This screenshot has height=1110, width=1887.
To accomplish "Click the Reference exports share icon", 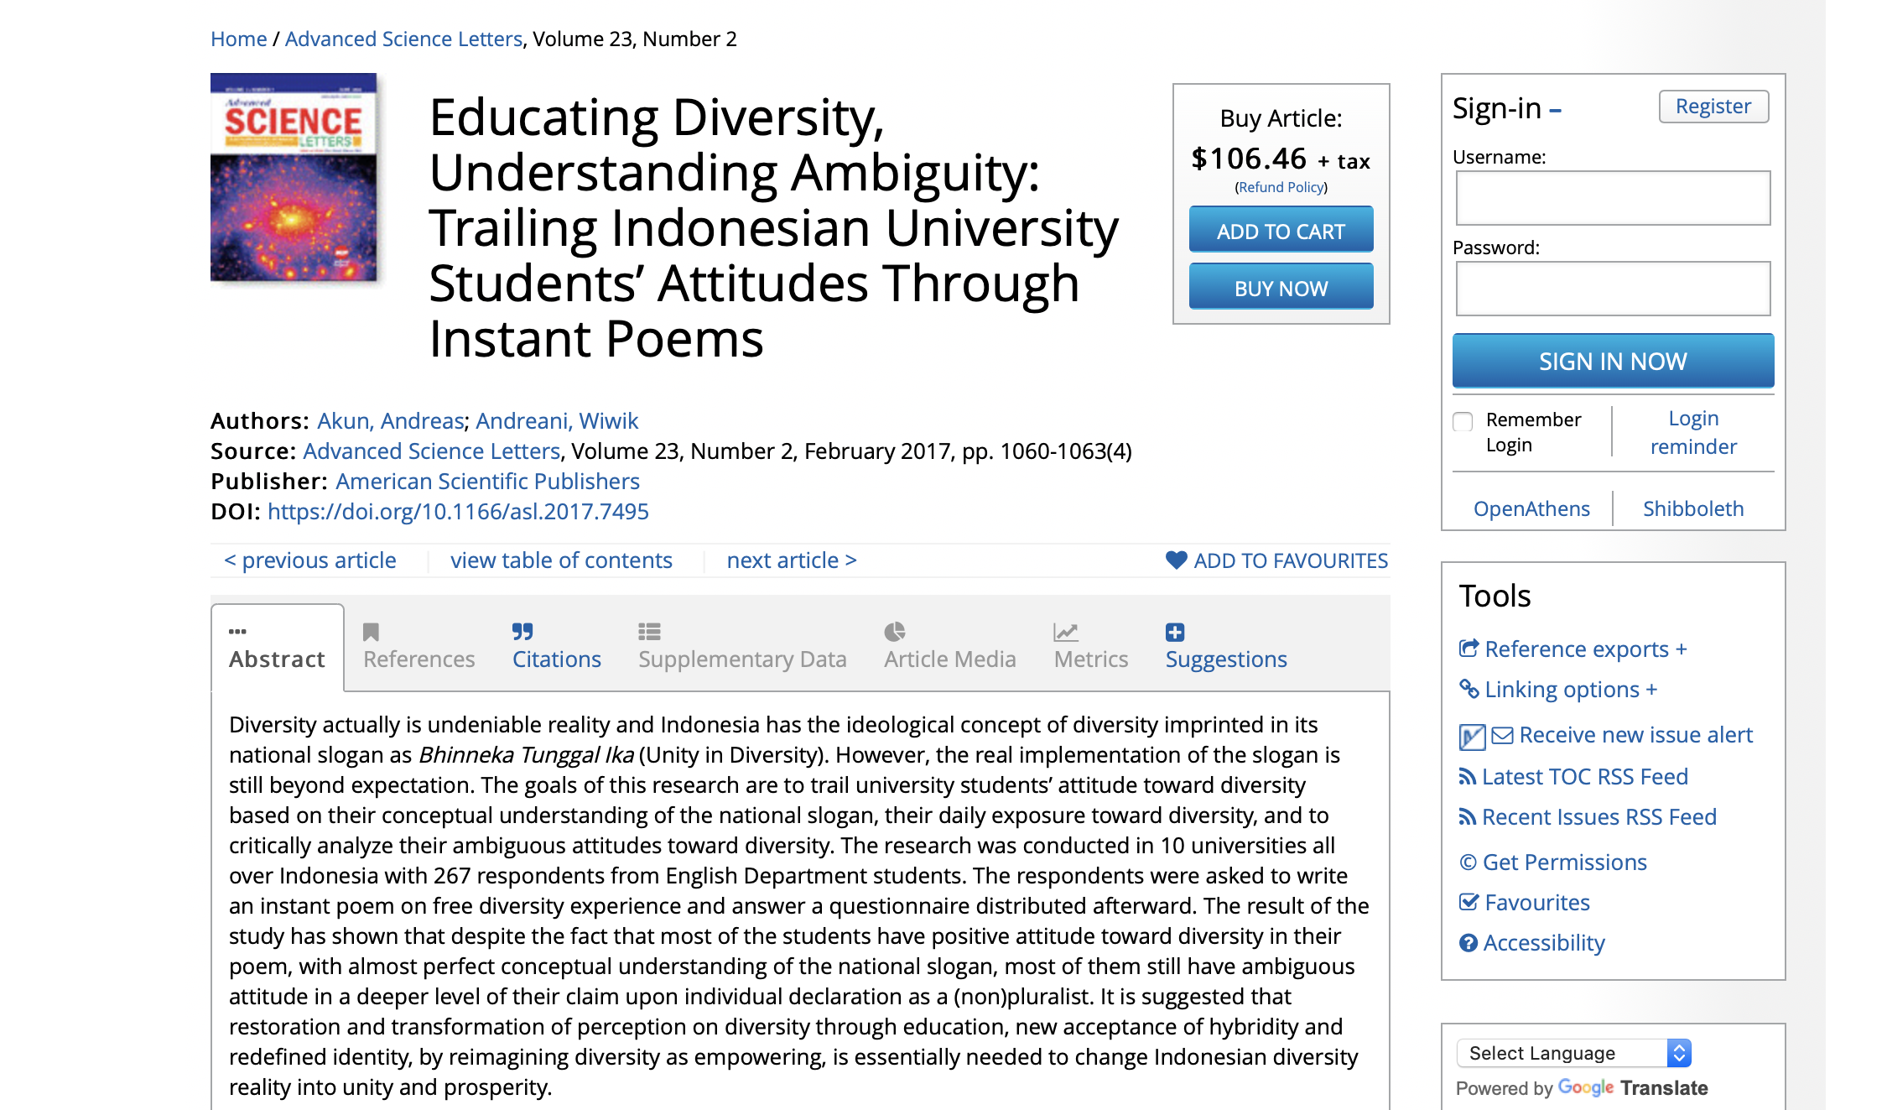I will [x=1469, y=649].
